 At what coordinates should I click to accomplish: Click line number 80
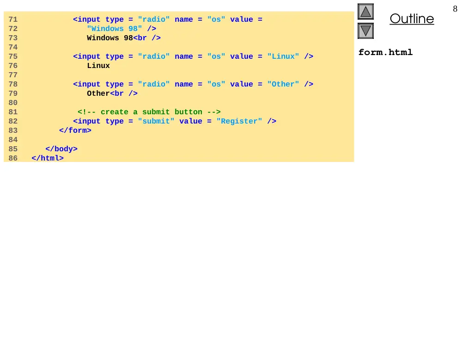pyautogui.click(x=13, y=103)
